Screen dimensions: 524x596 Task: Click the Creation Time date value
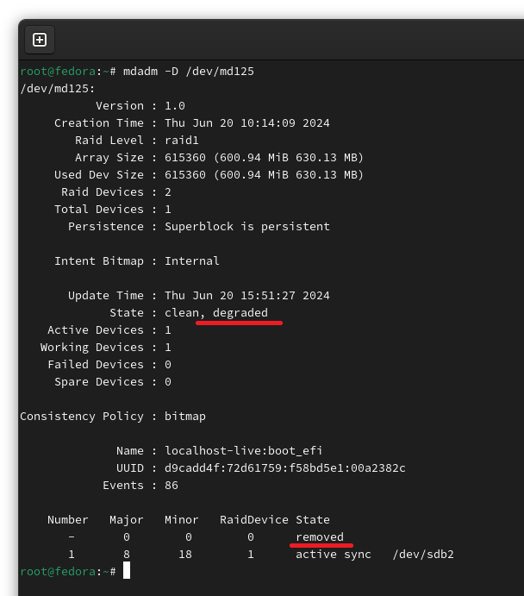click(247, 123)
